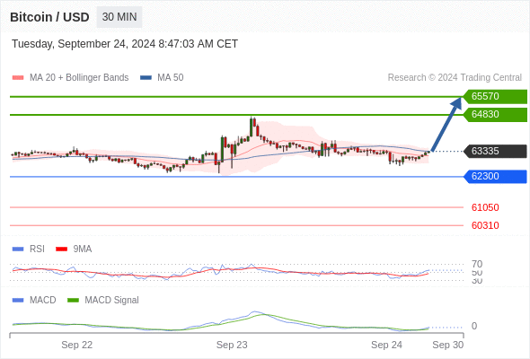Toggle the MA 50 legend entry
The height and width of the screenshot is (359, 530).
[x=162, y=78]
